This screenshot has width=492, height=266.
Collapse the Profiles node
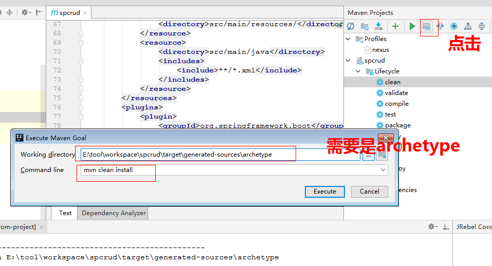tap(348, 39)
